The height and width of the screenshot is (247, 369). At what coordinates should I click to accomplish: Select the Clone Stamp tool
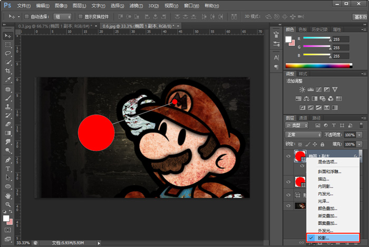click(x=8, y=107)
